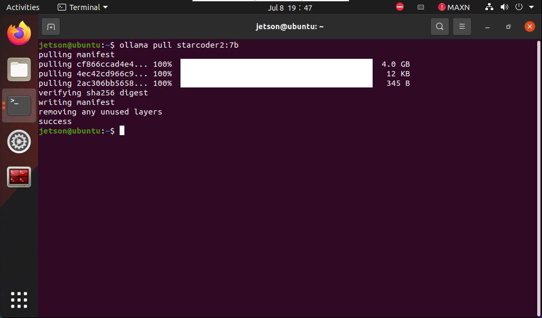Select the Terminal icon in dock

19,105
